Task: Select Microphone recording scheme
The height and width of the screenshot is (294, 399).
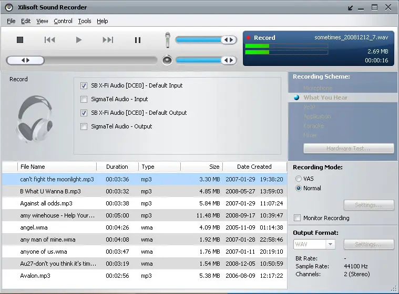Action: click(x=318, y=88)
